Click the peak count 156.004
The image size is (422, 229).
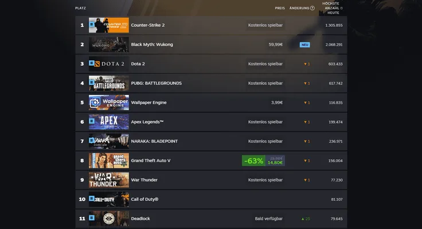coord(335,161)
